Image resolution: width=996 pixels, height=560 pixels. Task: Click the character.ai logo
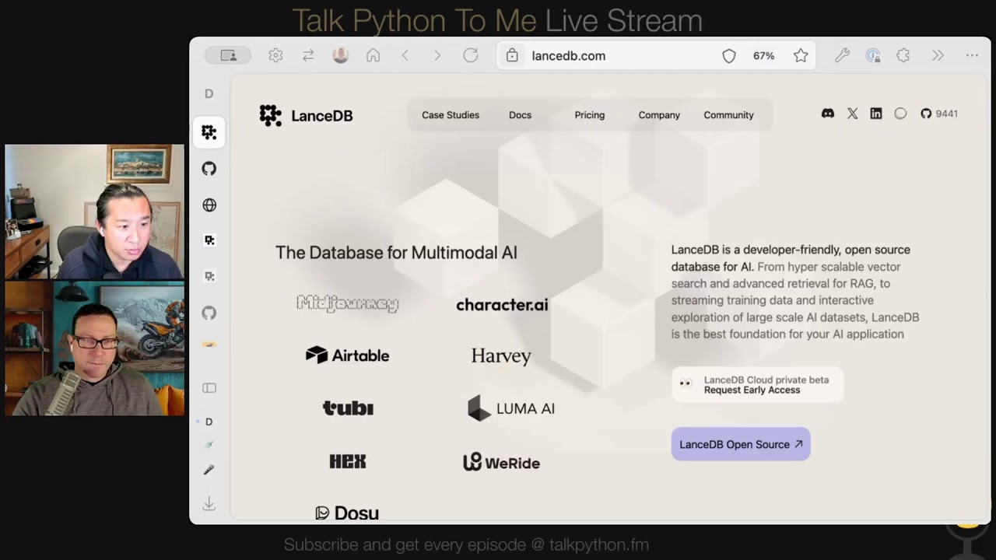click(x=502, y=305)
